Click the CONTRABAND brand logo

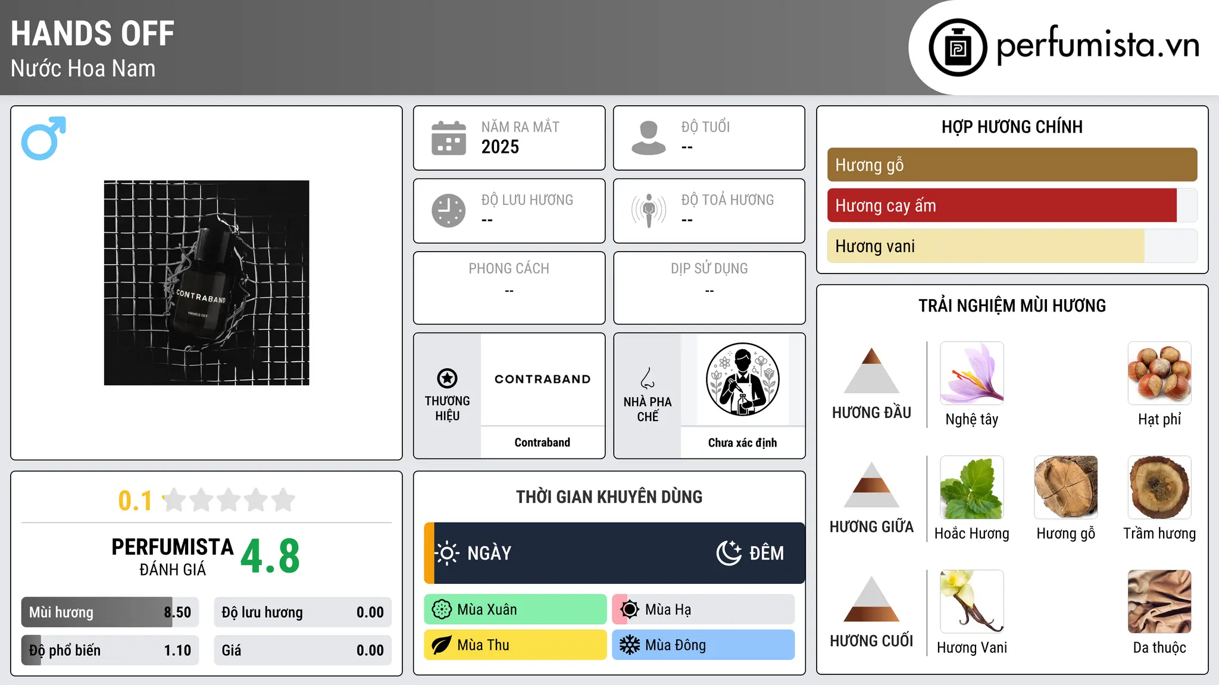[x=542, y=379]
